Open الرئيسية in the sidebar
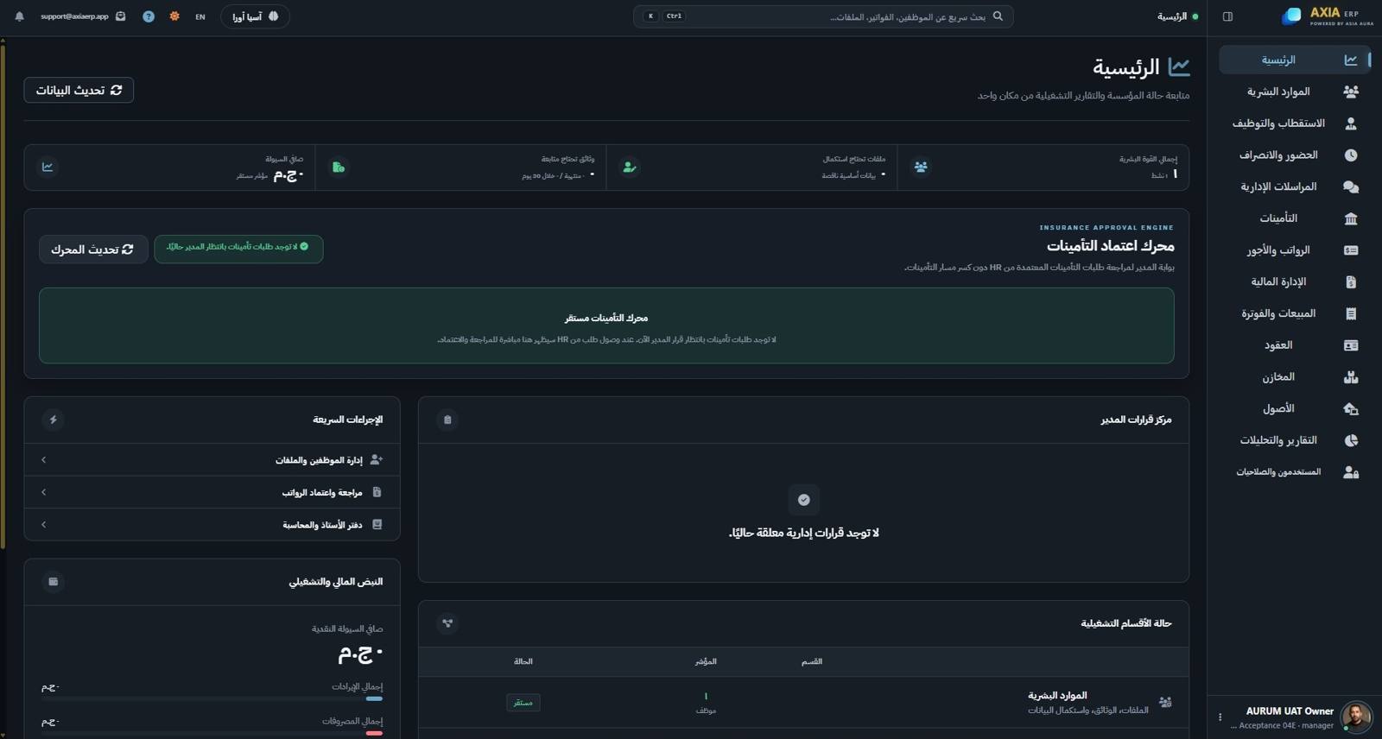 [1295, 60]
